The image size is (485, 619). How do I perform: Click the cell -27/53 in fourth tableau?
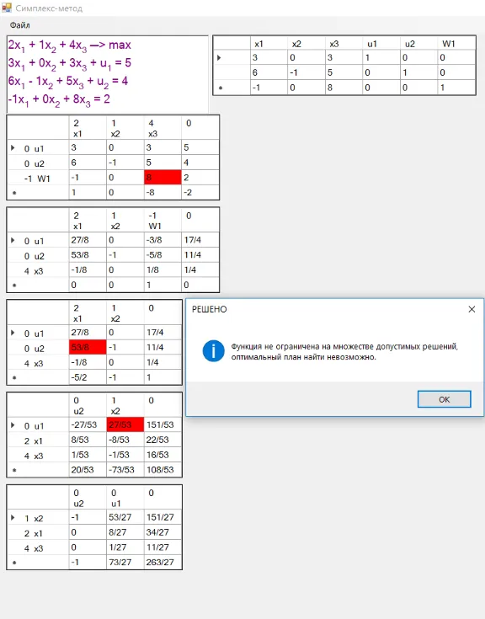point(88,424)
